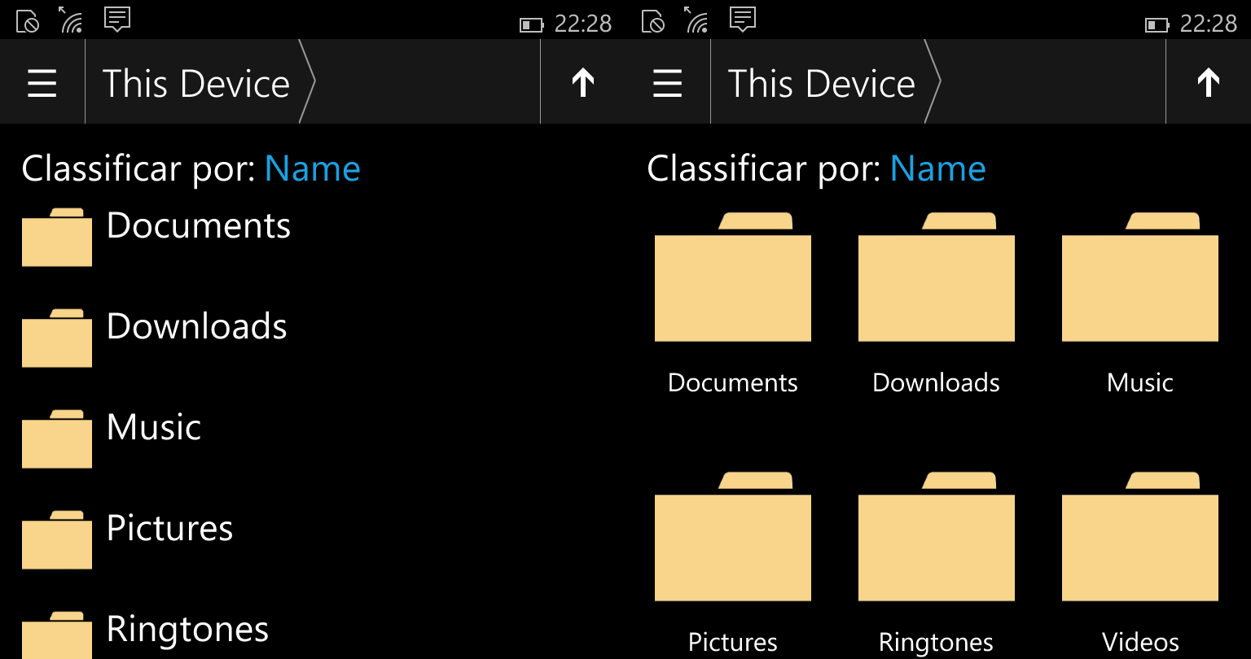Open the large Music folder icon in grid view
The image size is (1251, 659).
[x=1140, y=279]
